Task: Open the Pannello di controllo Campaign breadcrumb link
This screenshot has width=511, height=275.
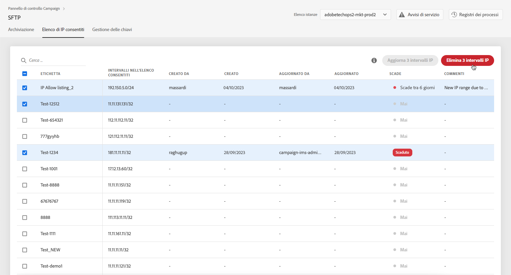Action: coord(34,8)
